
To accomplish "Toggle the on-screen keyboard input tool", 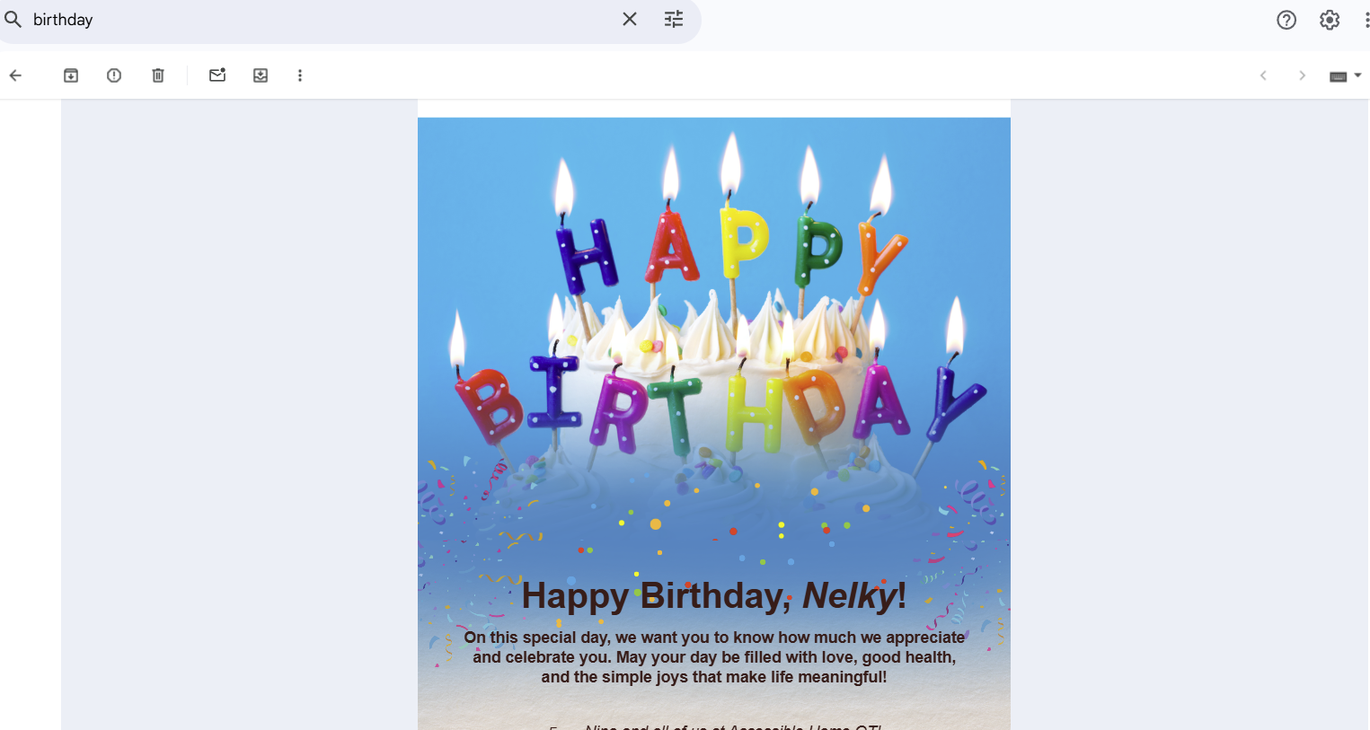I will [x=1338, y=76].
